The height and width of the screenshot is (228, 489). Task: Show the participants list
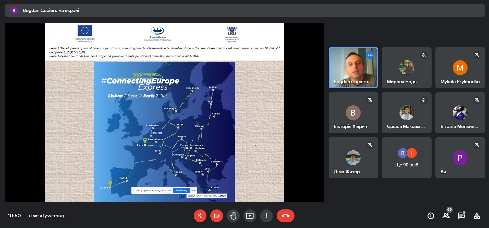pyautogui.click(x=446, y=216)
